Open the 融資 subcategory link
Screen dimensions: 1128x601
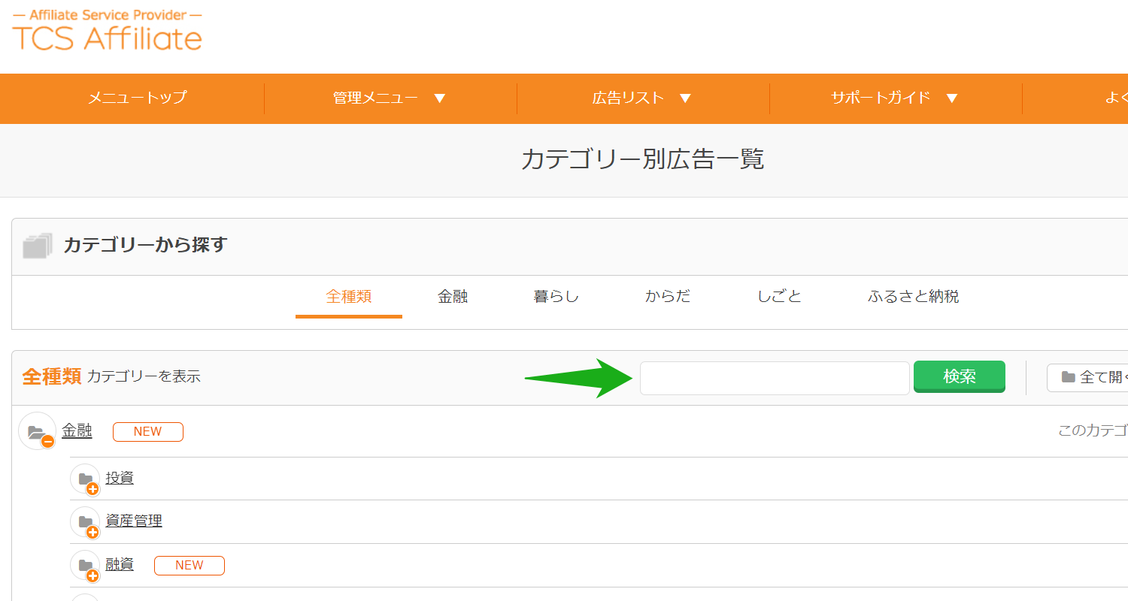coord(120,564)
